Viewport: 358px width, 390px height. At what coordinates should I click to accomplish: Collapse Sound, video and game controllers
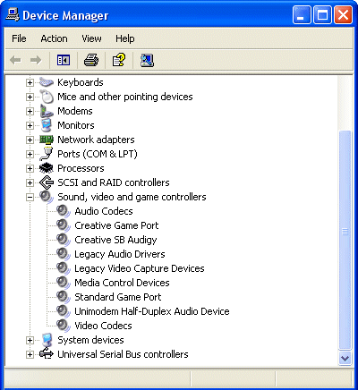[x=30, y=197]
